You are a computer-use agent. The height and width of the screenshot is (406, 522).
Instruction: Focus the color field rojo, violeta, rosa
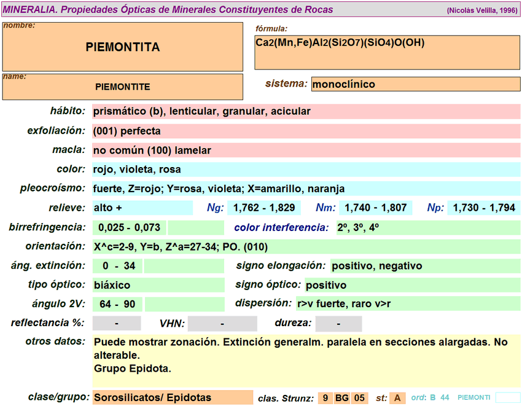pos(306,170)
